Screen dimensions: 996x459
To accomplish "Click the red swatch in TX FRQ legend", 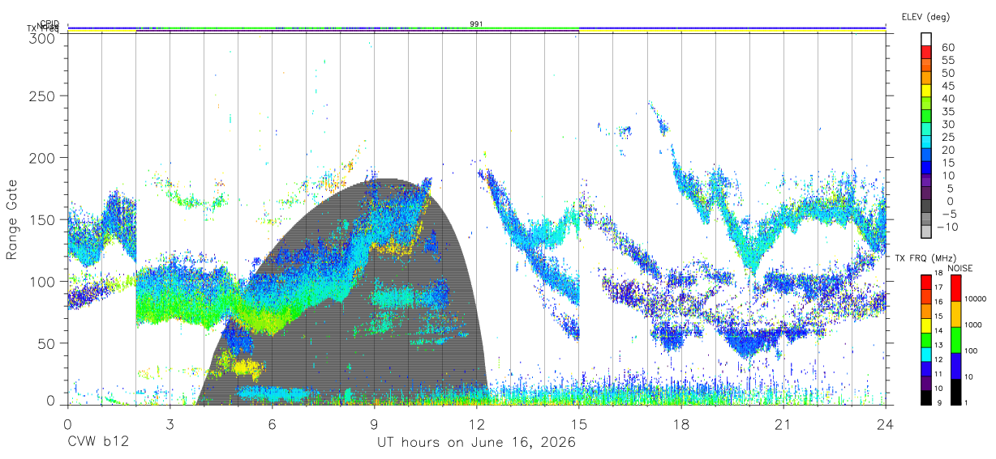I will (x=926, y=282).
